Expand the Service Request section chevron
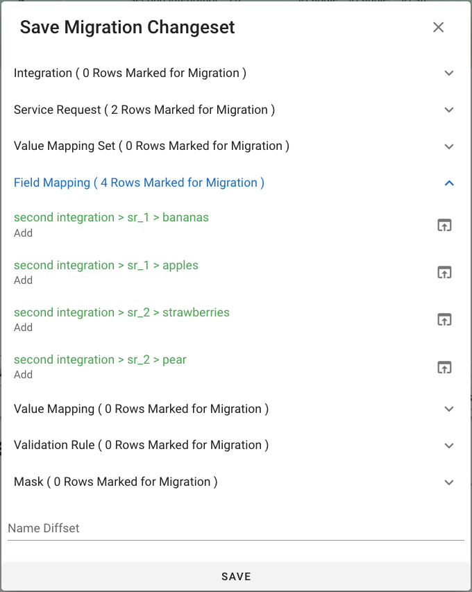Viewport: 472px width, 592px height. point(449,110)
